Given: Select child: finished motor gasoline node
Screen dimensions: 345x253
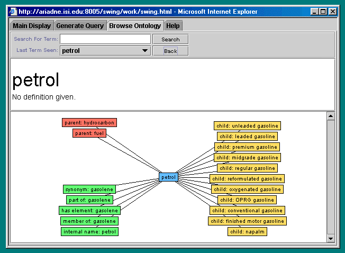Looking at the screenshot, I should pos(247,221).
